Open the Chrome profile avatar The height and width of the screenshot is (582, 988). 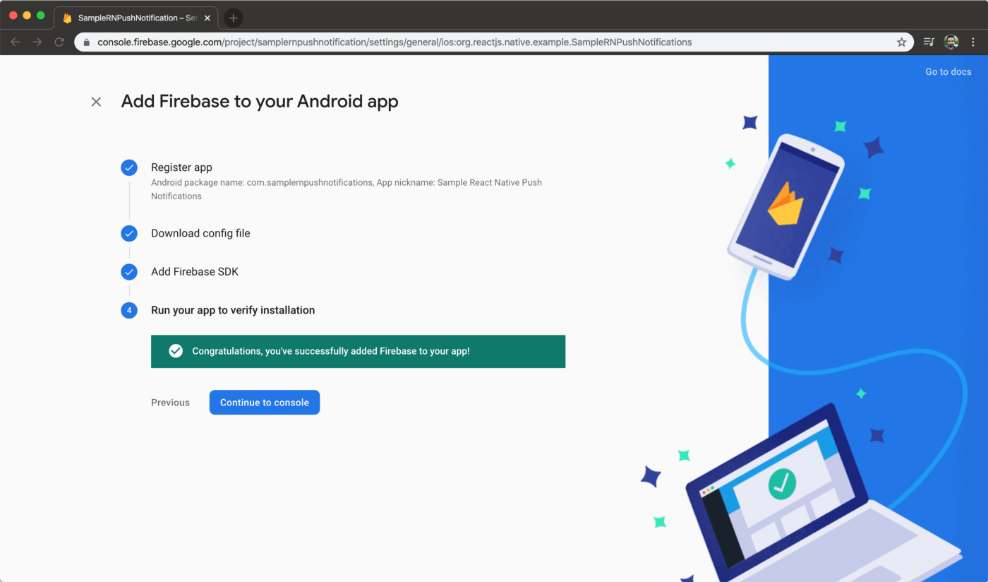pos(951,42)
